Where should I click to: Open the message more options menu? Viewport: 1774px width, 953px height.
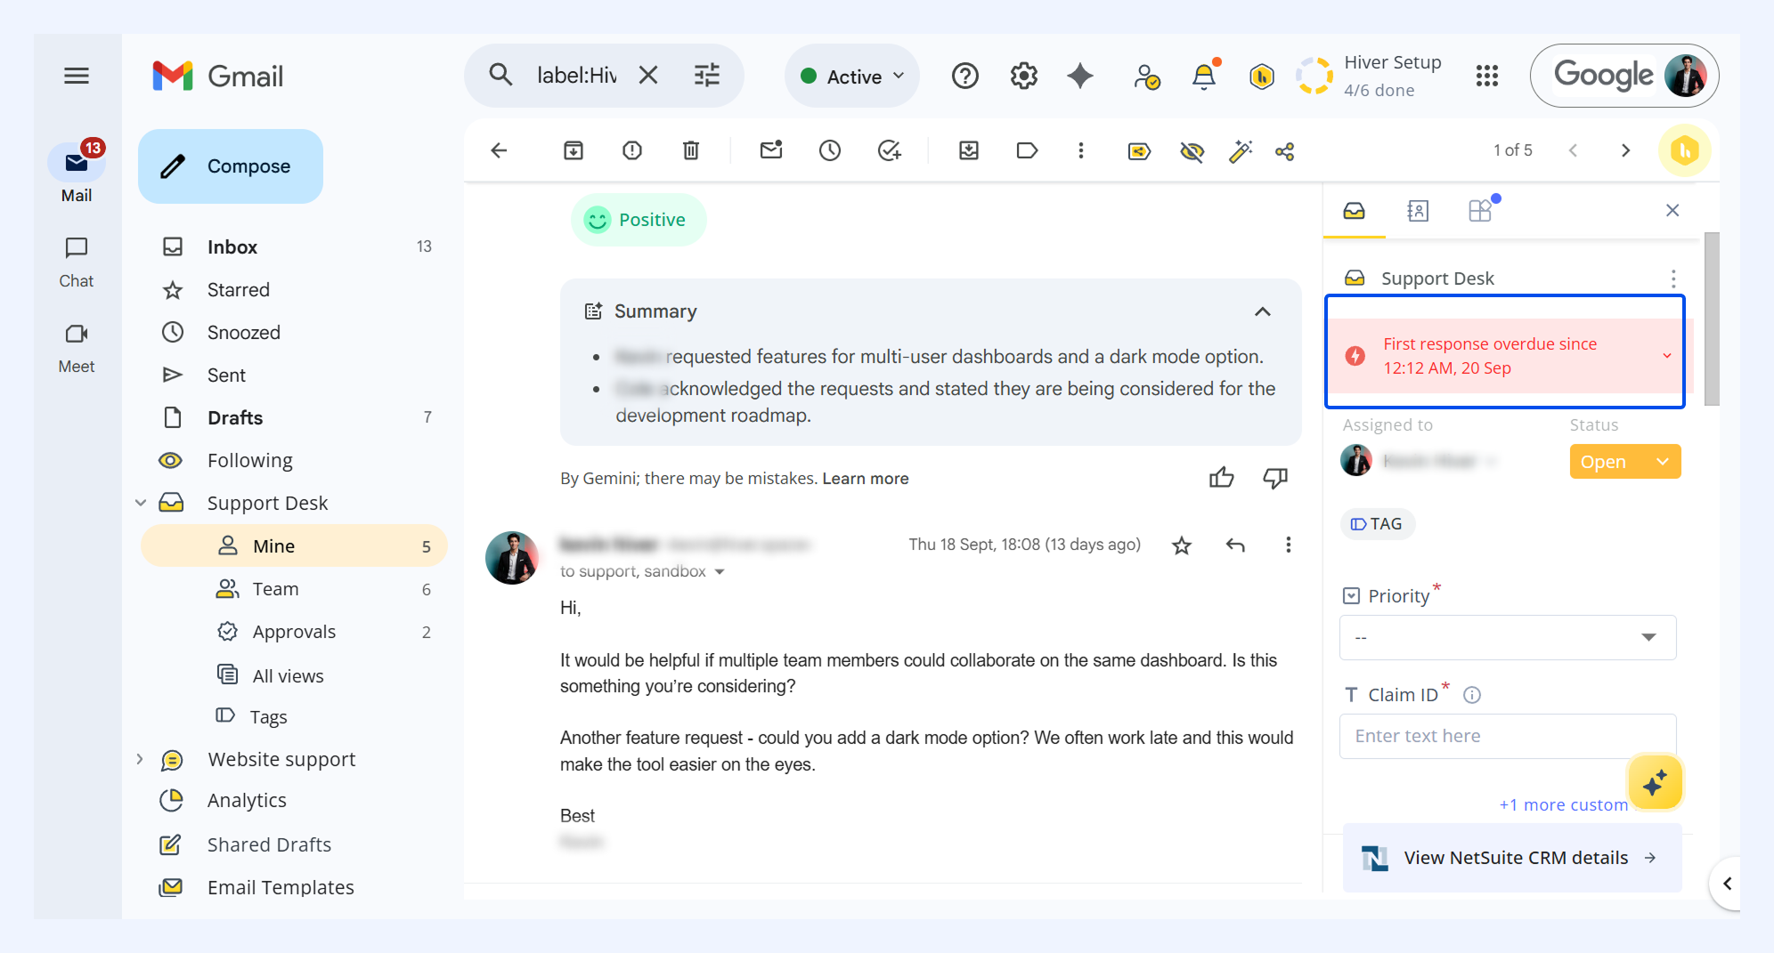1288,545
